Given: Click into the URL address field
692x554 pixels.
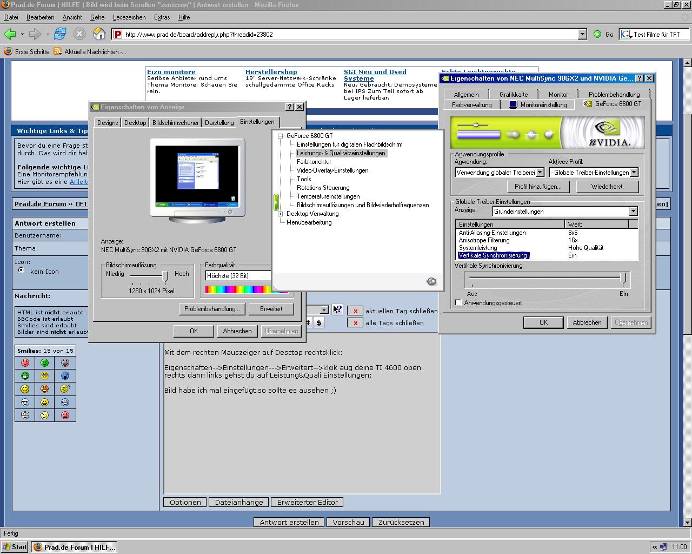Looking at the screenshot, I should coord(346,34).
